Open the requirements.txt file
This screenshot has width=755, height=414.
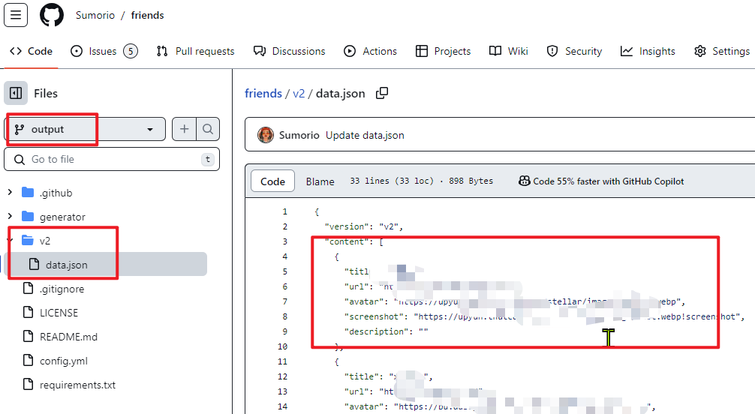tap(69, 385)
